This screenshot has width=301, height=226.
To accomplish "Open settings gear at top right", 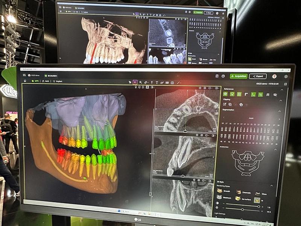I will (286, 76).
